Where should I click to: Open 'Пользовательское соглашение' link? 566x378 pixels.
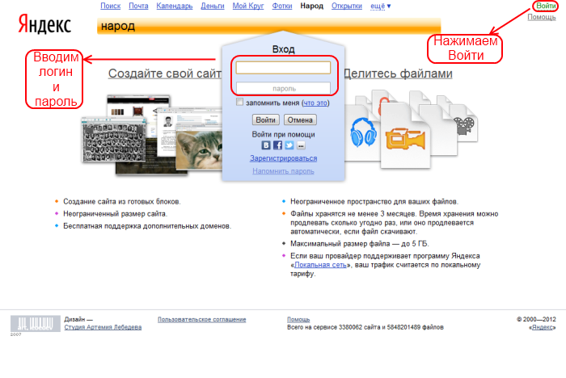[x=202, y=320]
